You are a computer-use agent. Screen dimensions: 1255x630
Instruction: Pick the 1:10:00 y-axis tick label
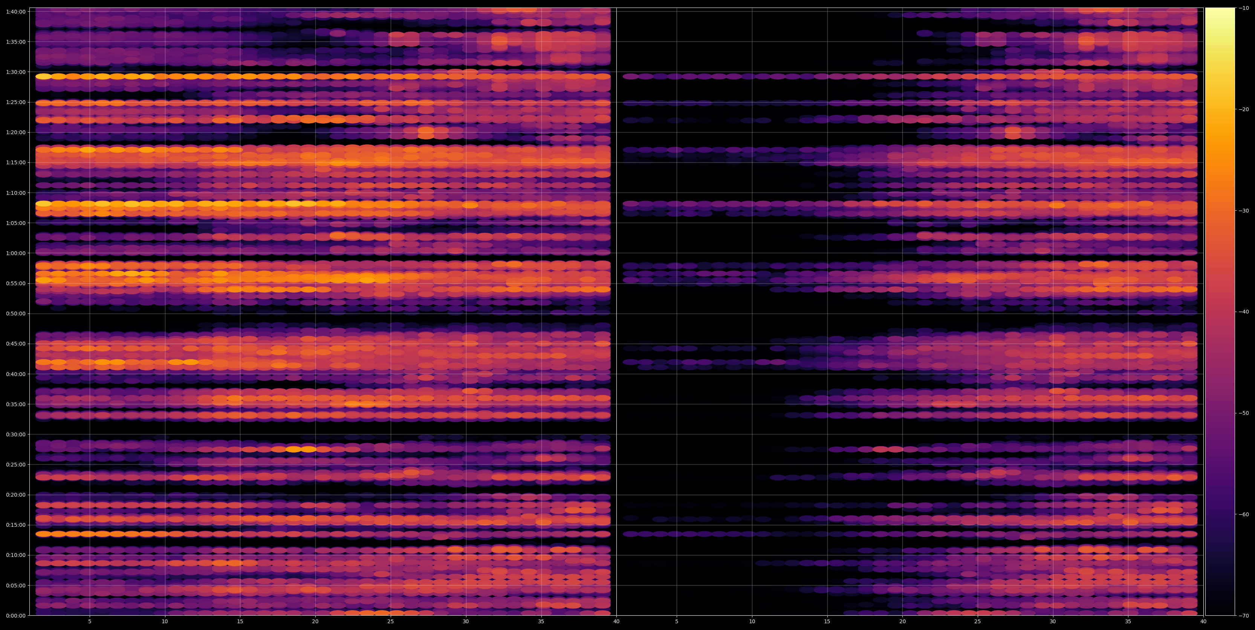coord(15,193)
